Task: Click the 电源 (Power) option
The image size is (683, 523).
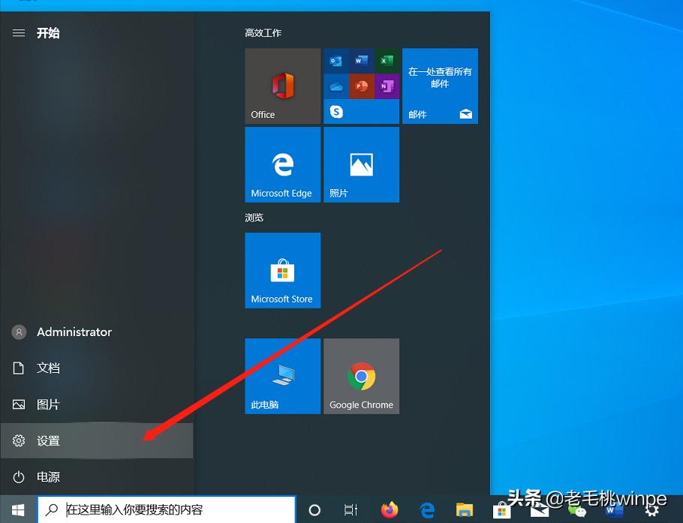Action: point(47,476)
